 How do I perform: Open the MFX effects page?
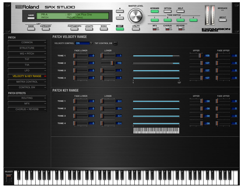click(x=27, y=104)
